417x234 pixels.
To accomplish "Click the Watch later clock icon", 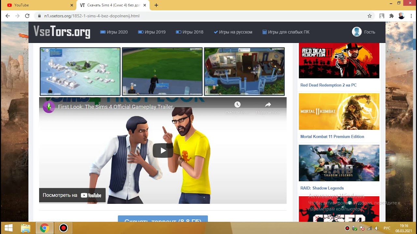I will pyautogui.click(x=237, y=105).
